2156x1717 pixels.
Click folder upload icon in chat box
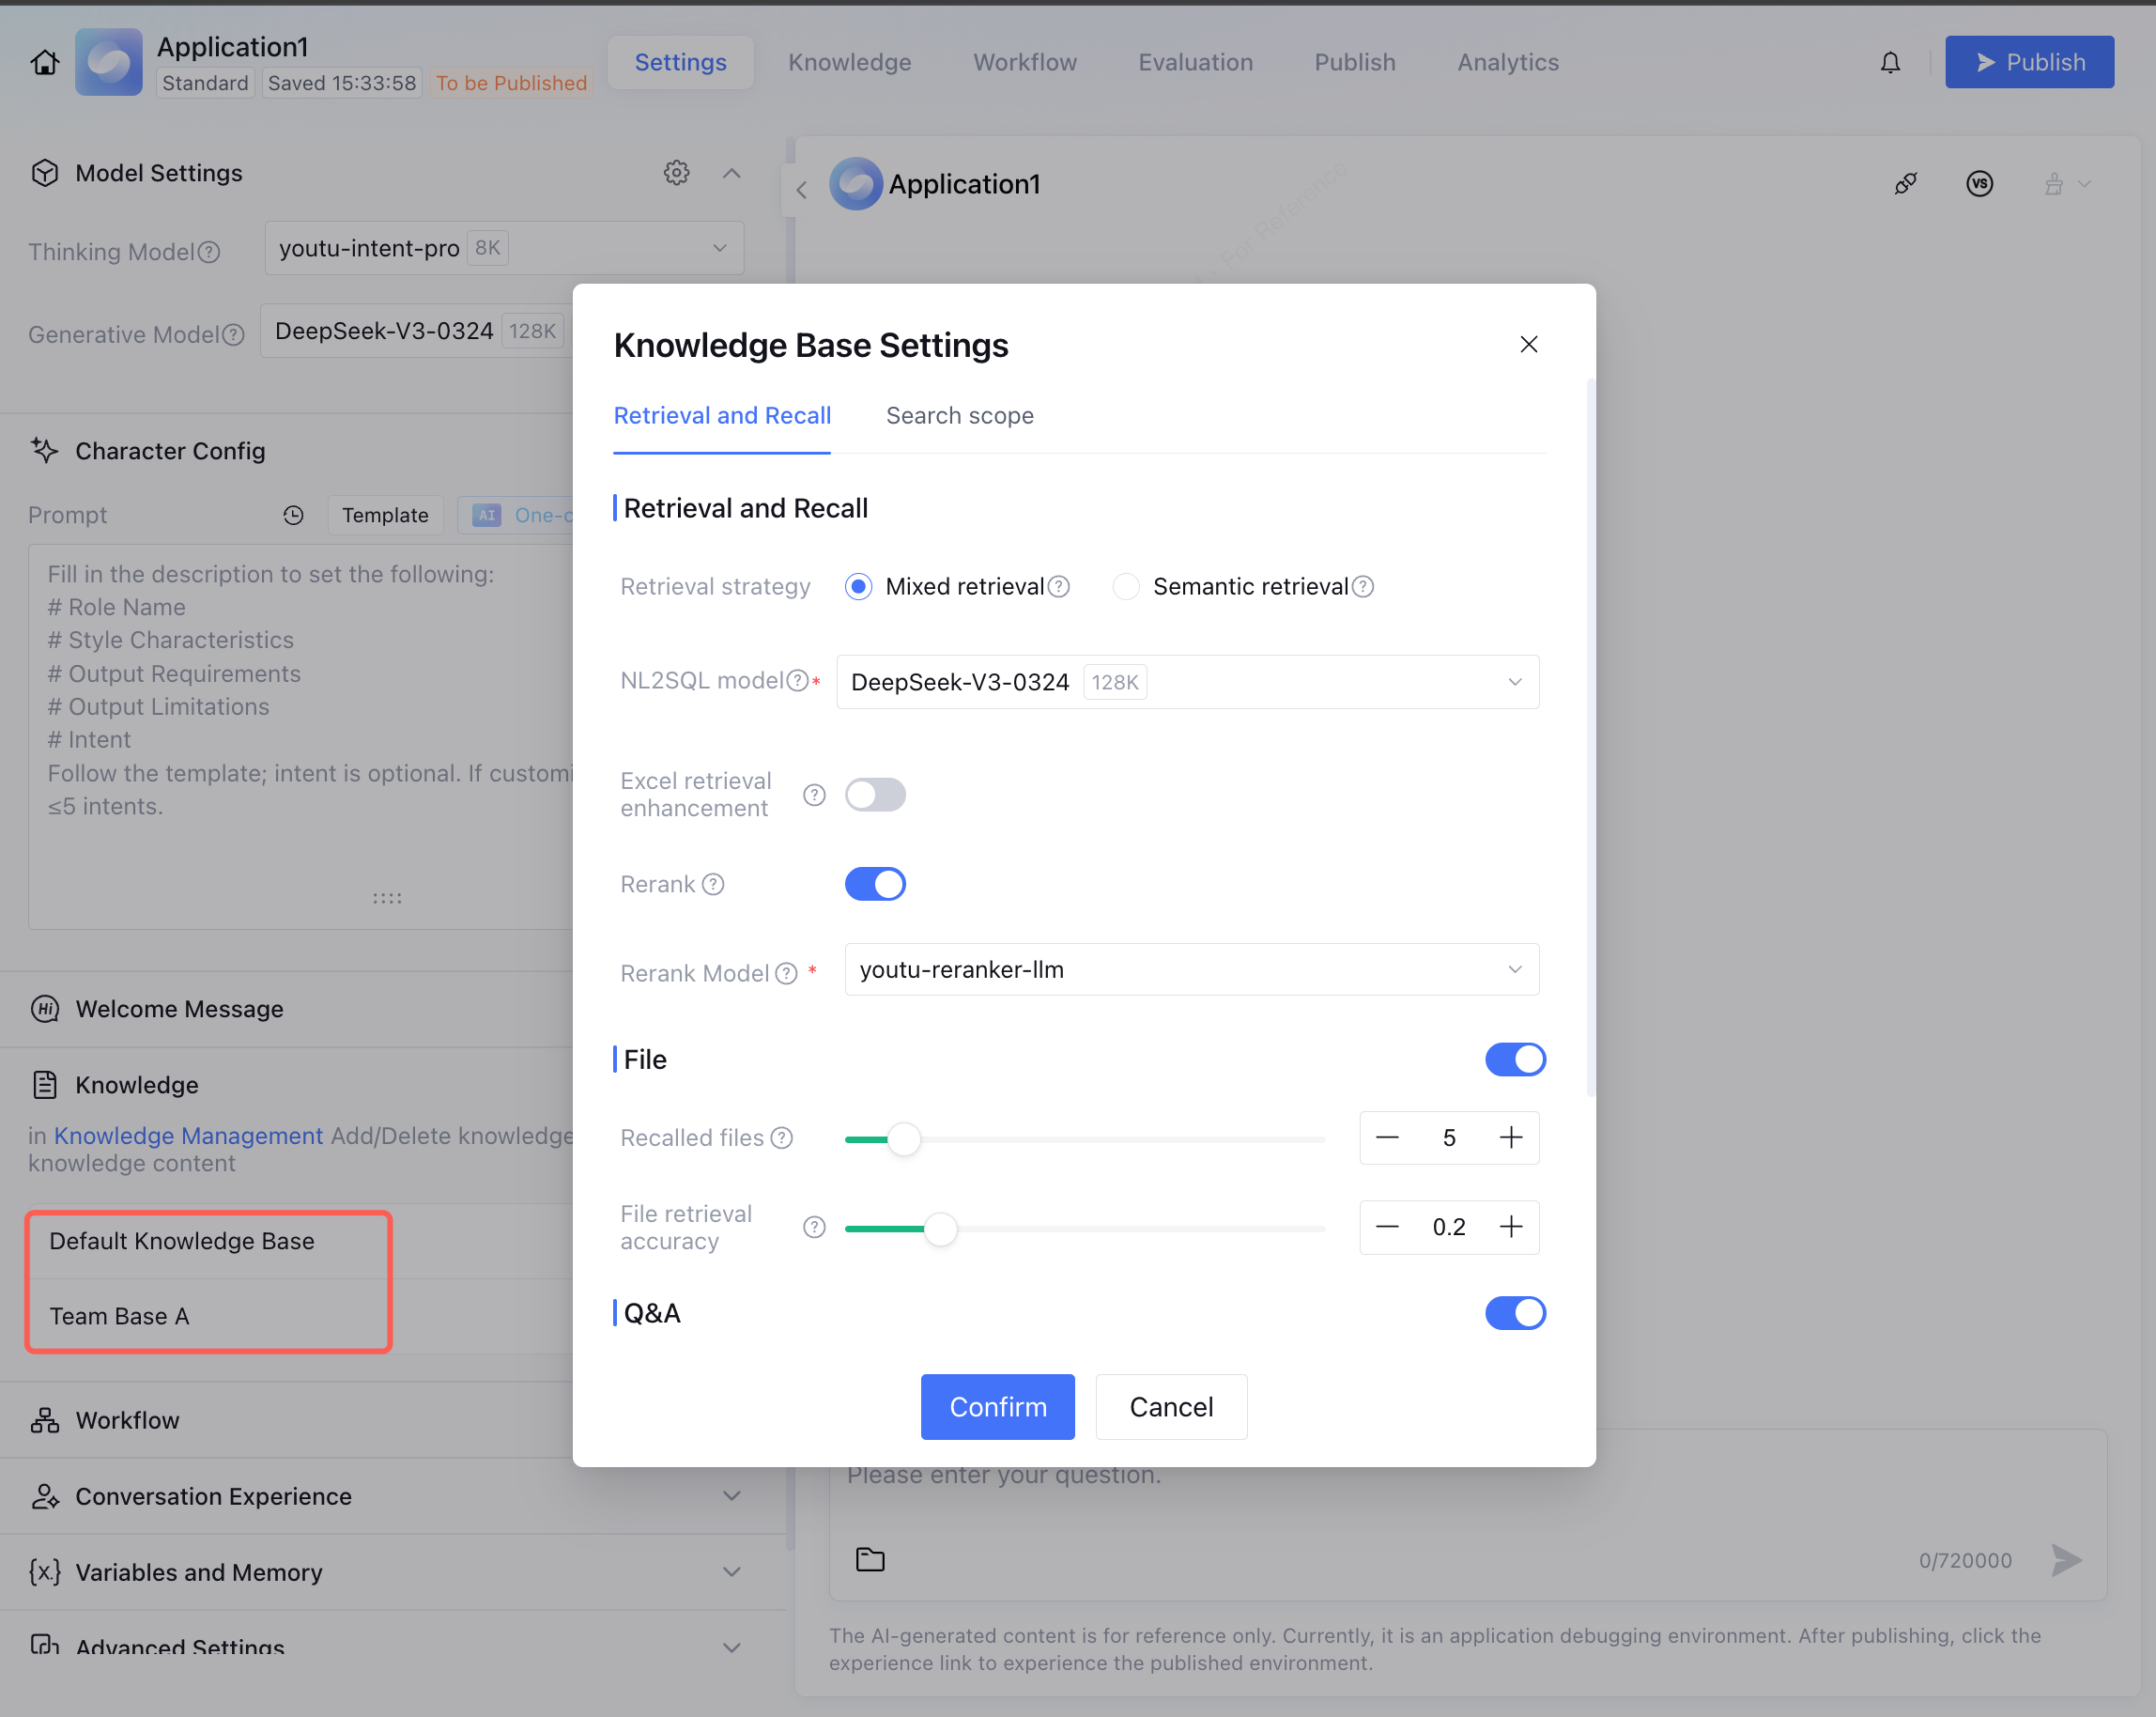[x=870, y=1559]
